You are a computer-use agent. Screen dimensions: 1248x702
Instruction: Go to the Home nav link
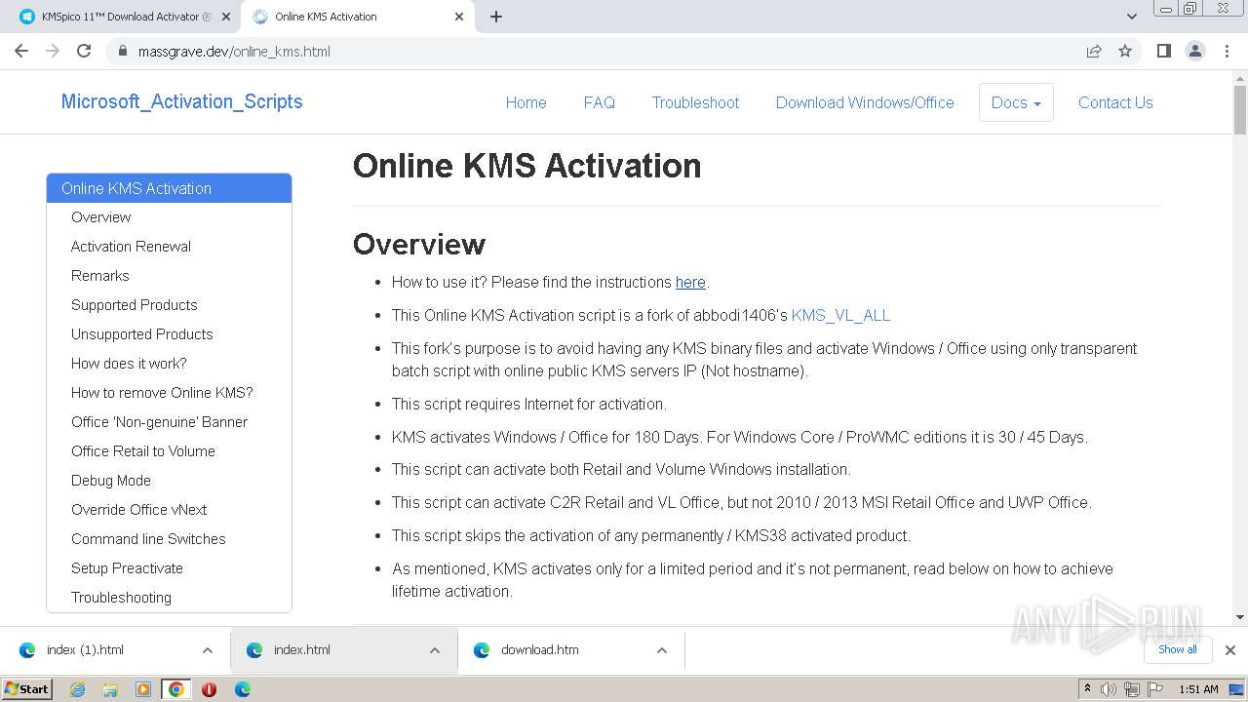click(x=526, y=102)
